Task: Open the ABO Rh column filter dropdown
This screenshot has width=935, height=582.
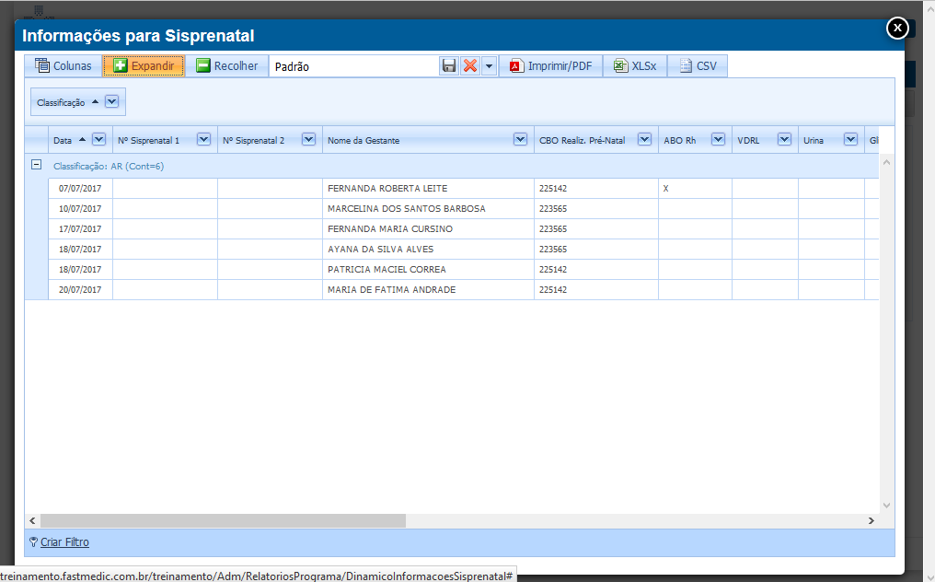Action: coord(719,140)
